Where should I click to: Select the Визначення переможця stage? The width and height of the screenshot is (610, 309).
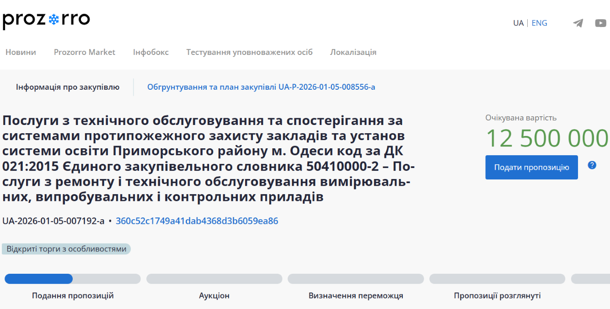[356, 279]
